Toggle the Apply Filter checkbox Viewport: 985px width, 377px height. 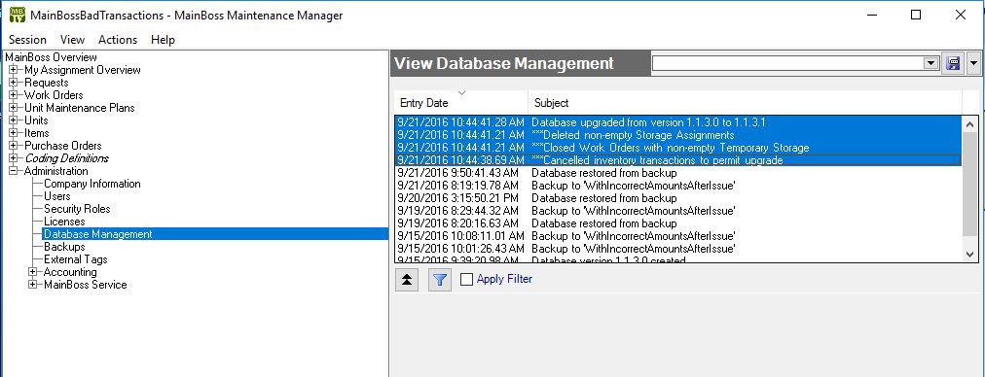pyautogui.click(x=466, y=280)
